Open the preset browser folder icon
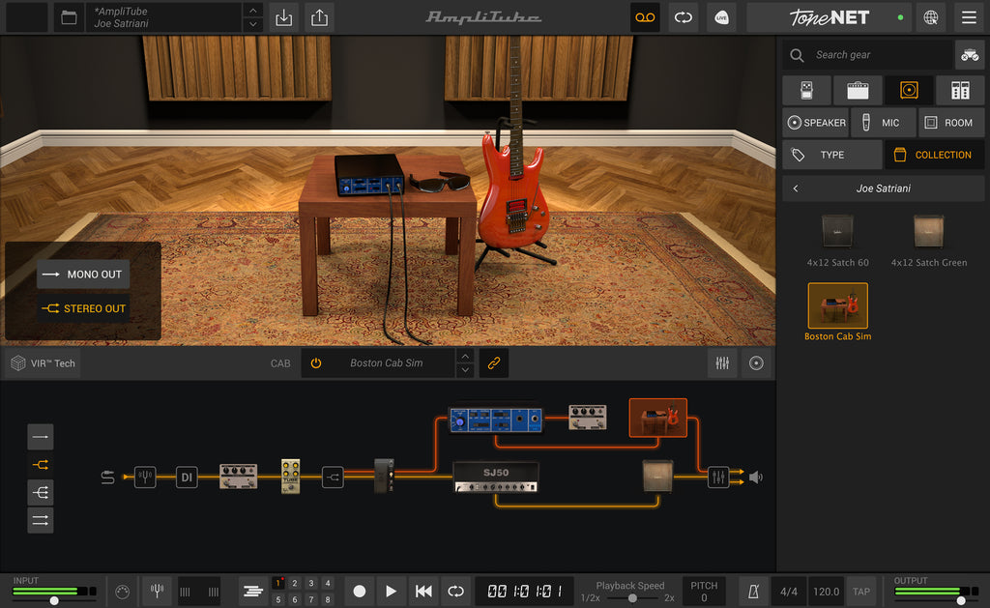 pos(69,17)
